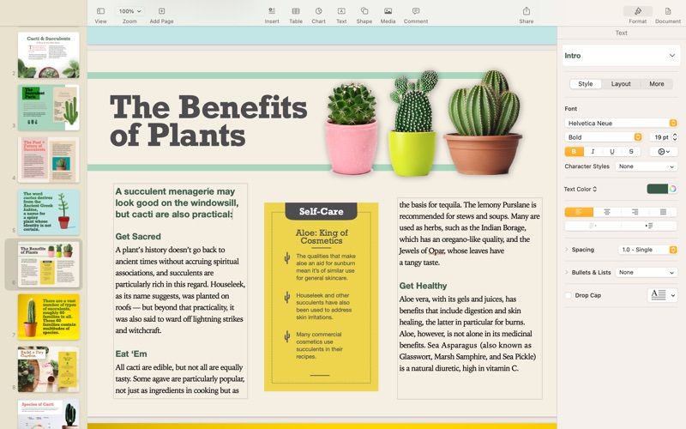686x429 pixels.
Task: Open Bullets & Lists None dropdown
Action: [647, 272]
